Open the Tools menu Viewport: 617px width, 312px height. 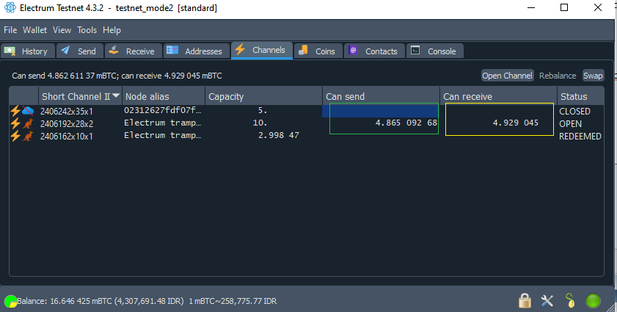tap(87, 30)
